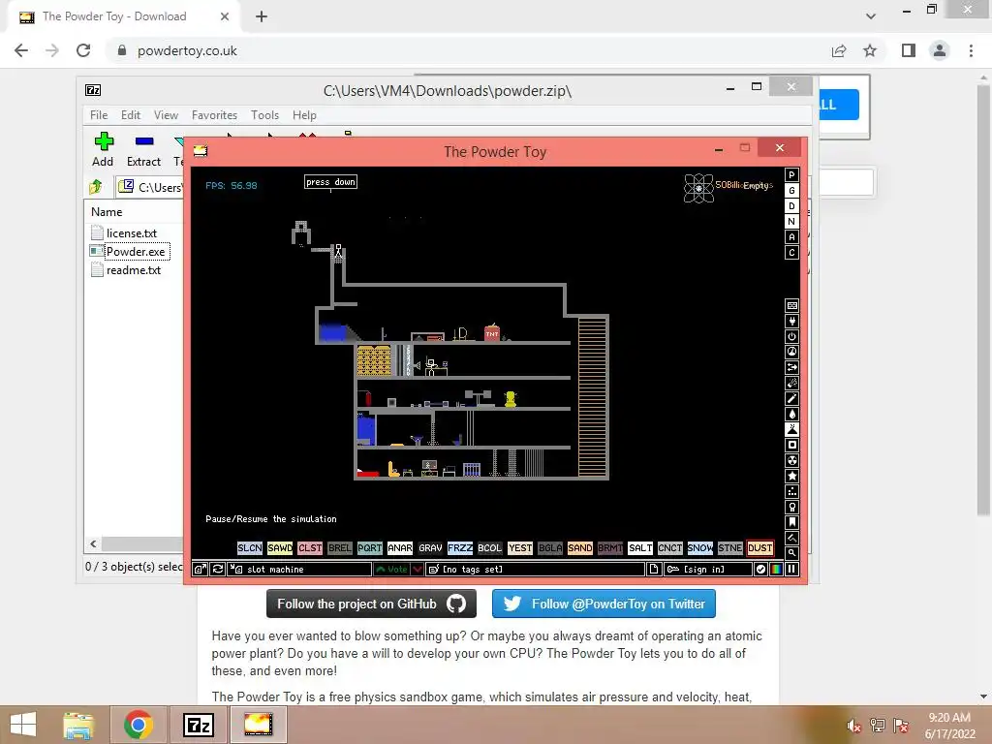992x744 pixels.
Task: Select the SNOW element
Action: click(x=699, y=548)
